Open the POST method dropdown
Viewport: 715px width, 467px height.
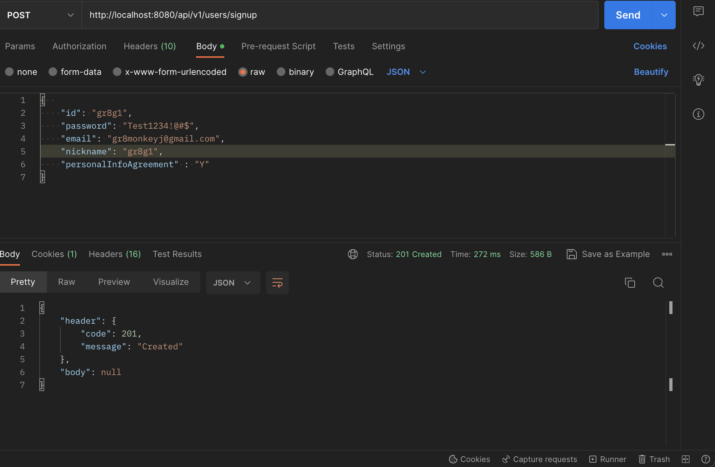[x=40, y=15]
